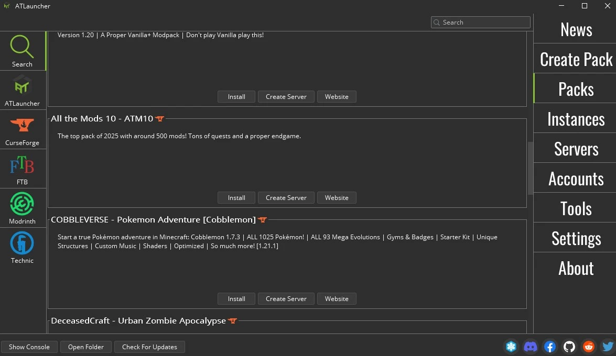Open the Create Pack tab
This screenshot has width=616, height=356.
tap(576, 59)
